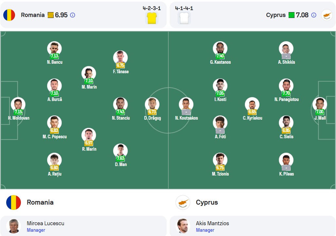Open D. Man's player avatar
The width and height of the screenshot is (336, 236).
(x=120, y=151)
